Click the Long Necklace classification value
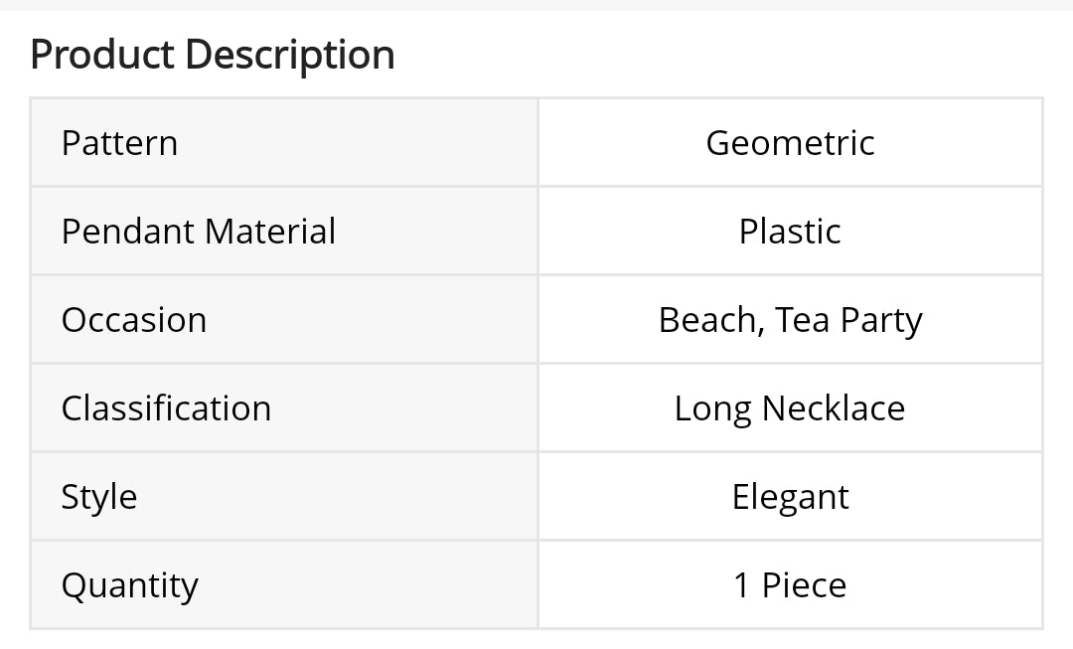 790,408
